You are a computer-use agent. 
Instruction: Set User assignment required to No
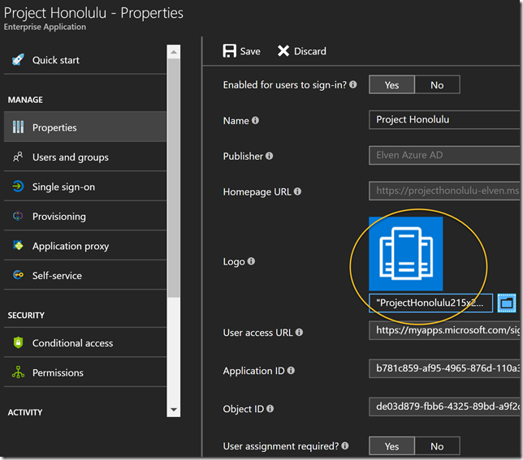coord(437,446)
